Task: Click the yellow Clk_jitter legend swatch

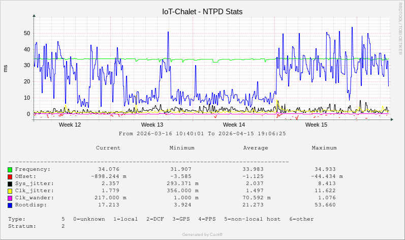Action: 10,191
